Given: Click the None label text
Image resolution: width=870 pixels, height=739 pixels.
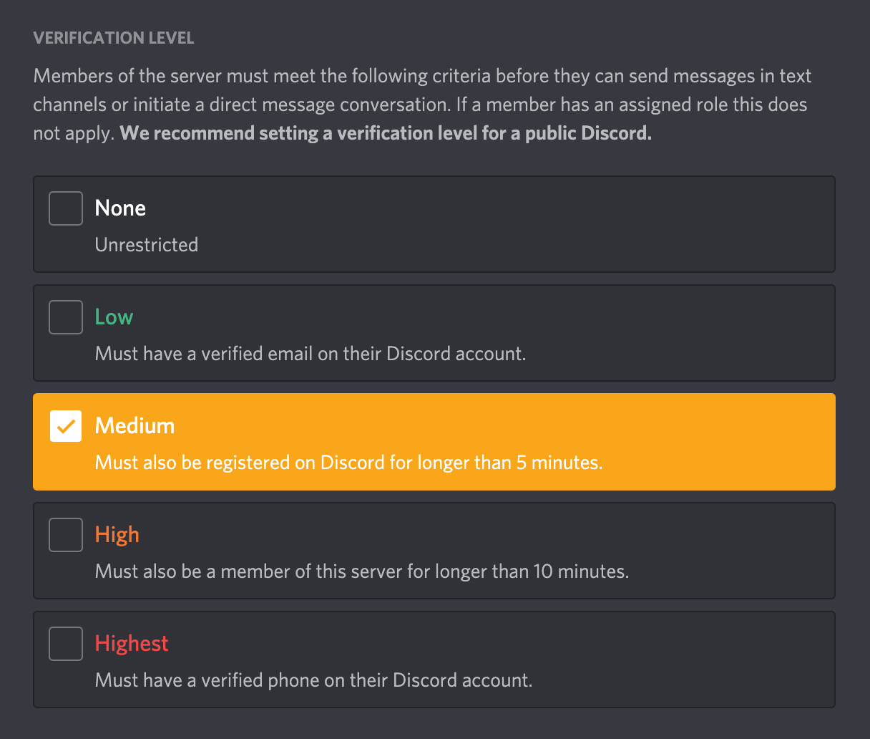Looking at the screenshot, I should pos(119,208).
